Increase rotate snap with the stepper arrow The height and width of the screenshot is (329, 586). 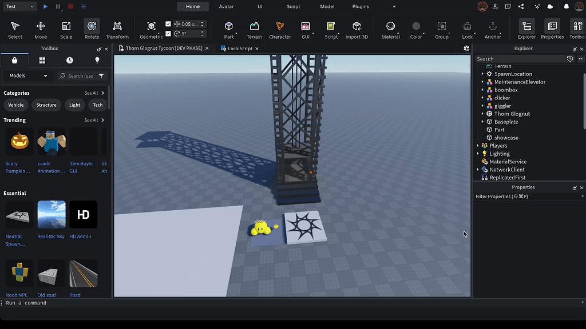(x=202, y=31)
